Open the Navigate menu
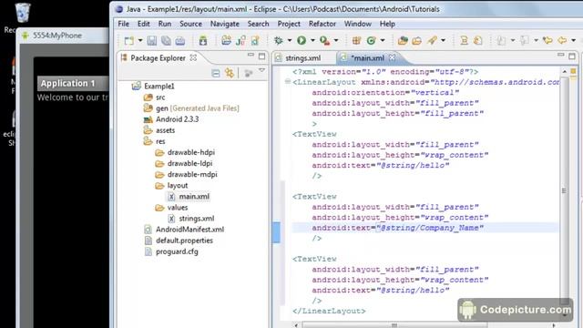583x328 pixels. [225, 24]
